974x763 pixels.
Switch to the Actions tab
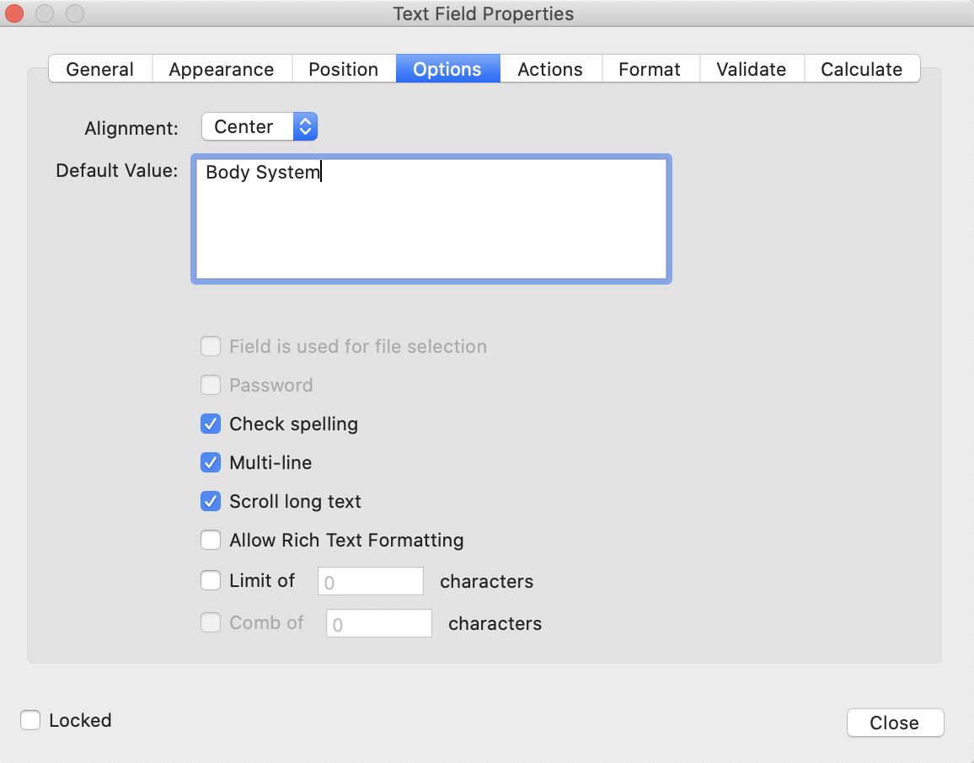(x=549, y=69)
